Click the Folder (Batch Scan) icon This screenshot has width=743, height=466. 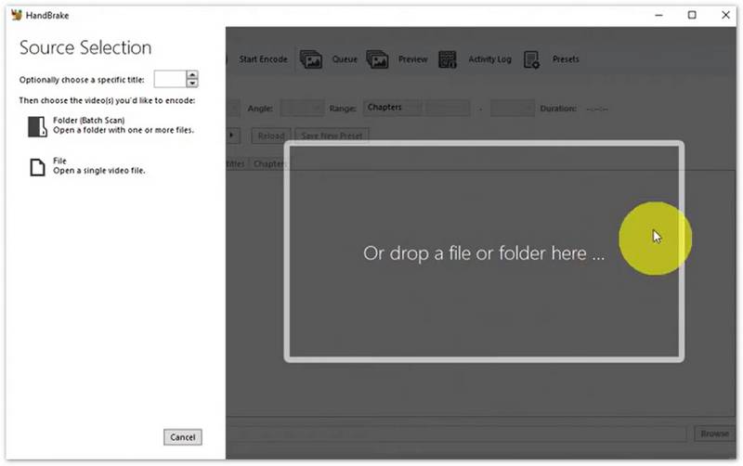coord(37,126)
